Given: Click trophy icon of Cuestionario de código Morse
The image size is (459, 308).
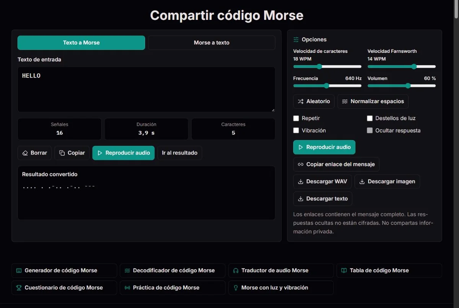Looking at the screenshot, I should [x=19, y=288].
